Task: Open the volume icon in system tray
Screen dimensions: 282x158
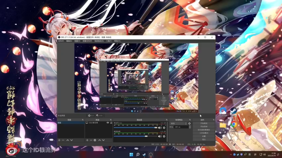Action: (x=264, y=154)
